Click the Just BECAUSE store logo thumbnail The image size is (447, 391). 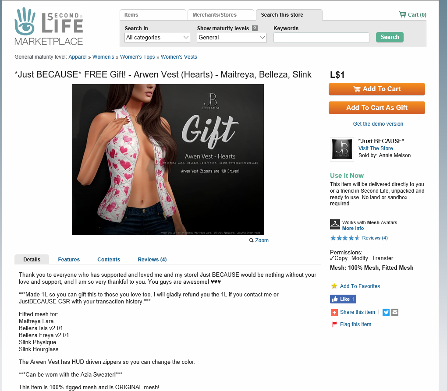(x=342, y=149)
